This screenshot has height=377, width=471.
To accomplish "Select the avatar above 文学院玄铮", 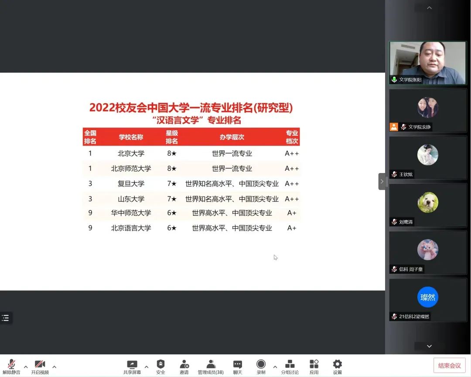I will click(428, 107).
